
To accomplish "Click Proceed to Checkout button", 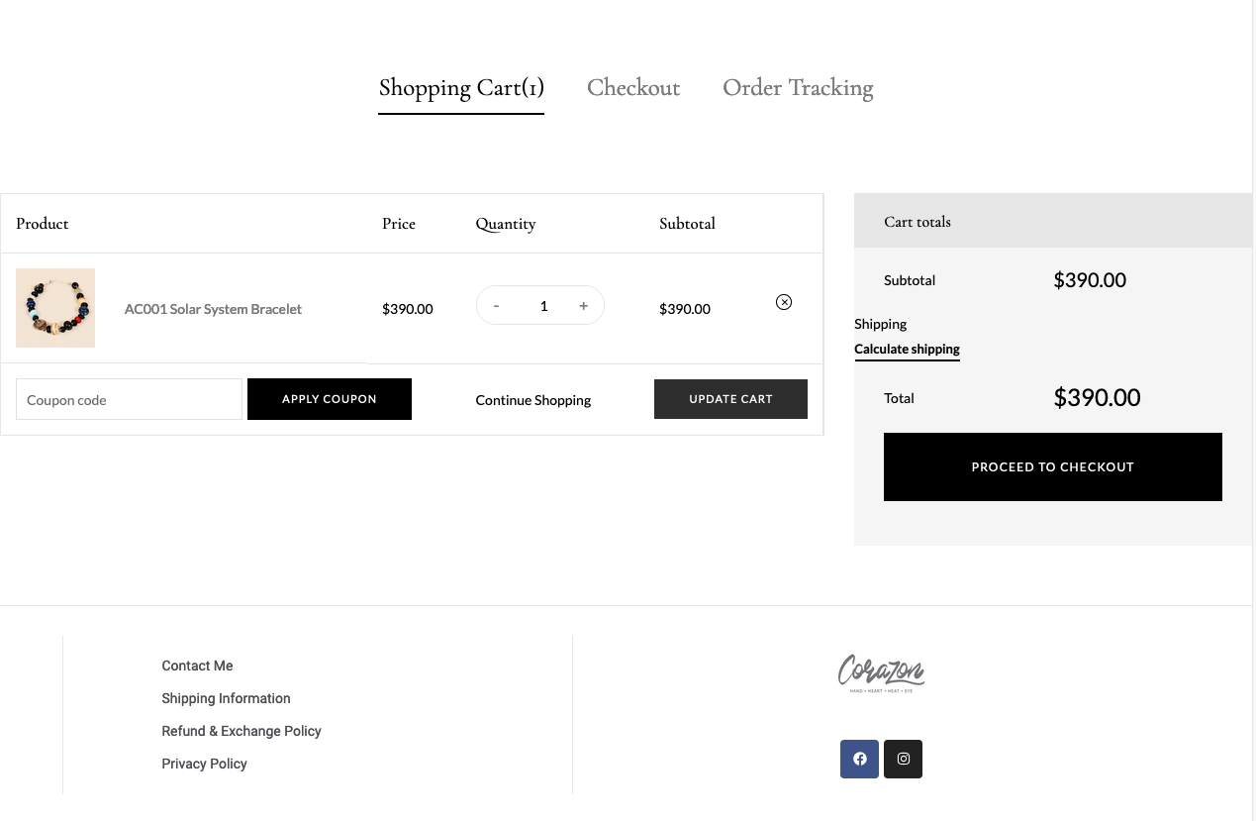I will point(1053,466).
